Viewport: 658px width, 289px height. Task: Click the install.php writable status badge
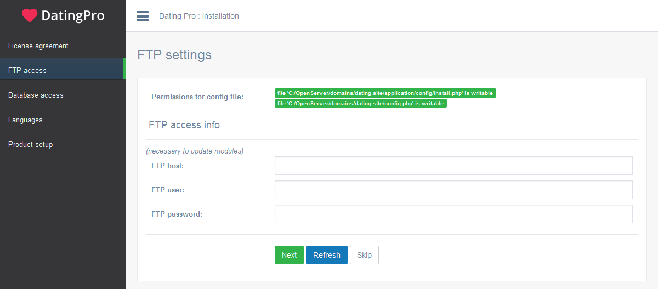click(x=385, y=93)
